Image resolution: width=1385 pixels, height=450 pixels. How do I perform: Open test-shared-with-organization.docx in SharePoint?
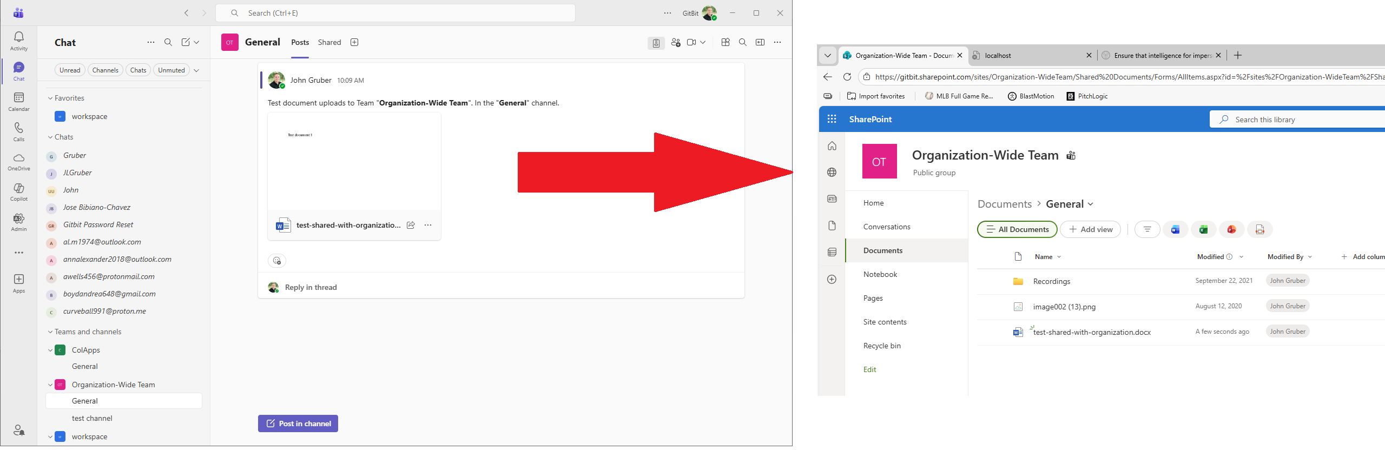[1092, 332]
